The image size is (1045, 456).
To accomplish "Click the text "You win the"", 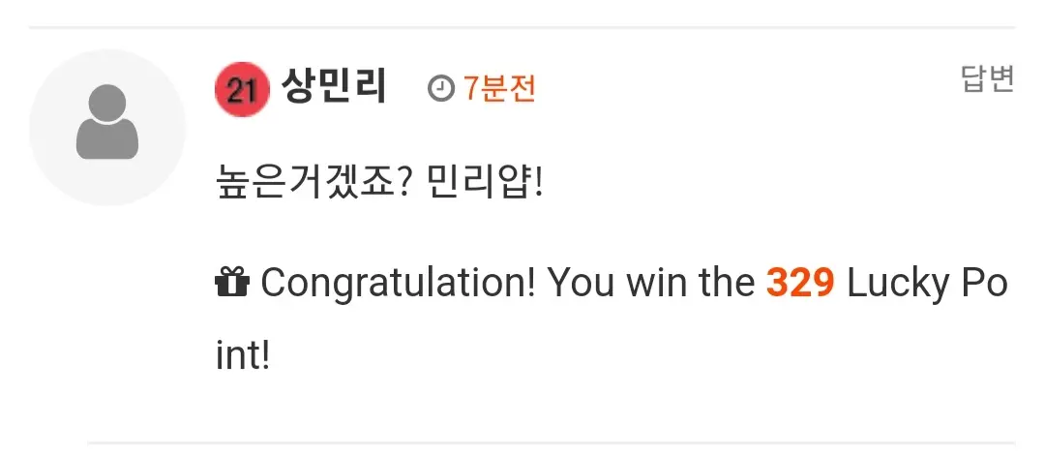I will (x=651, y=284).
